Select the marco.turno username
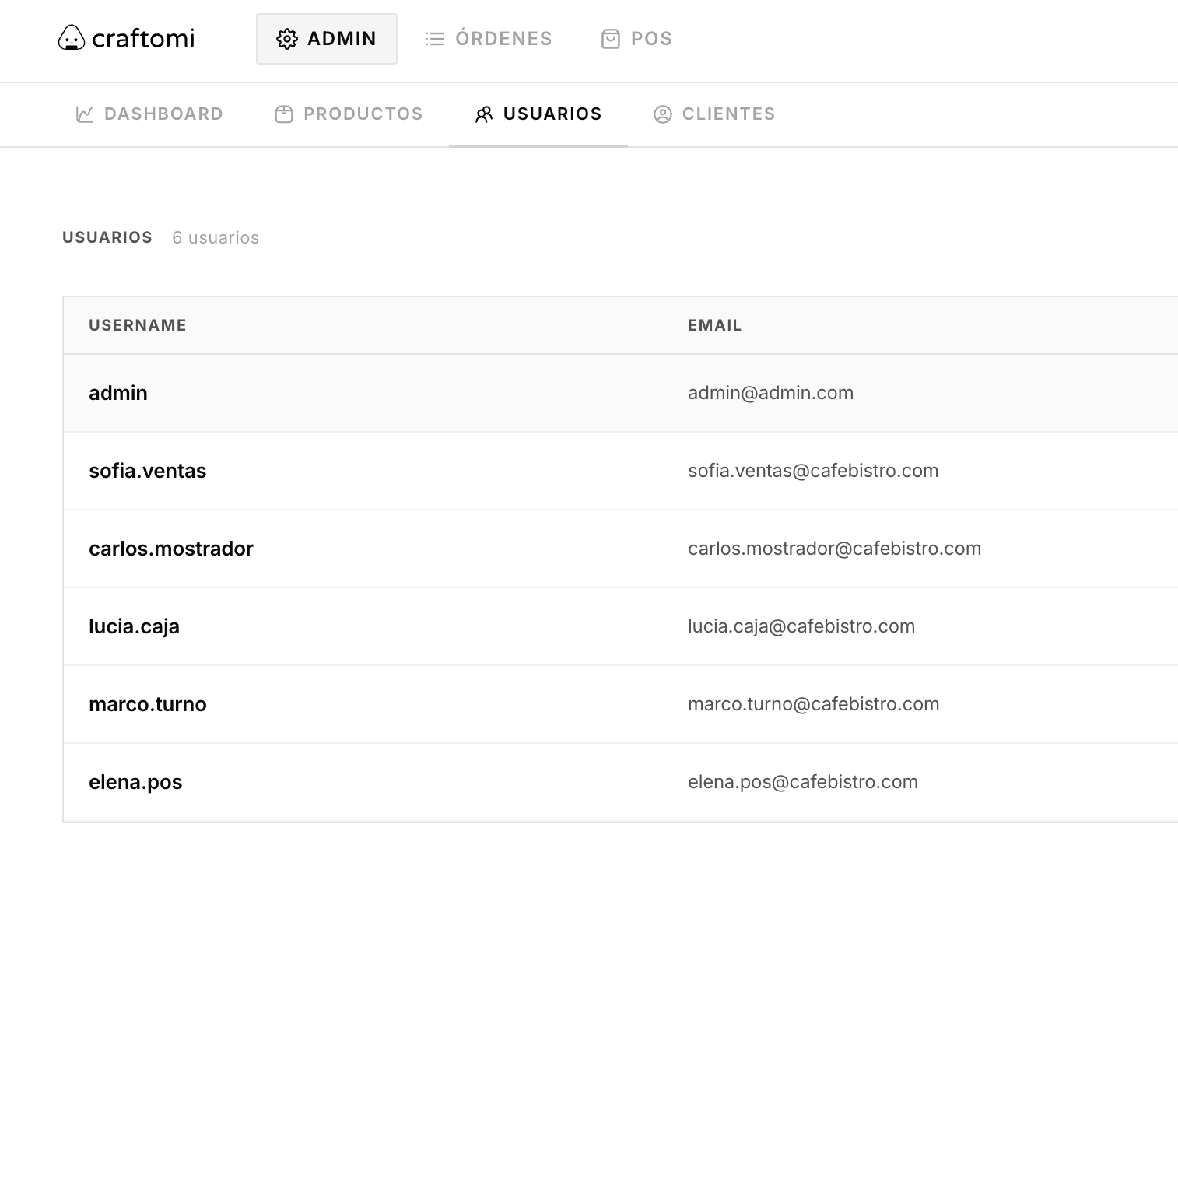This screenshot has height=1178, width=1178. click(x=148, y=704)
